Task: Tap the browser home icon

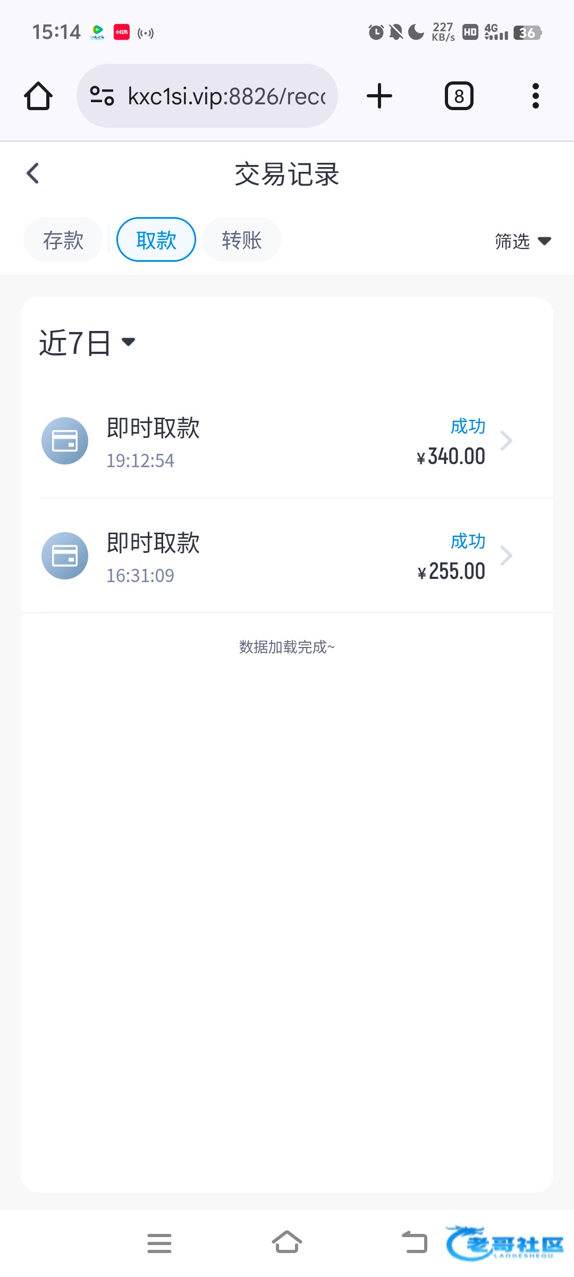Action: 38,96
